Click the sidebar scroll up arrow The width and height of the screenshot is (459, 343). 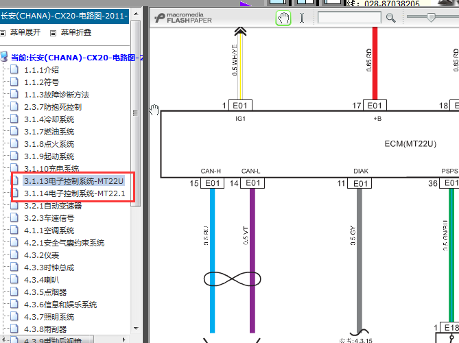point(136,14)
